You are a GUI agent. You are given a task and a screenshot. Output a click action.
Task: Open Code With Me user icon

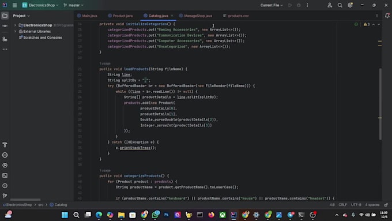click(330, 5)
